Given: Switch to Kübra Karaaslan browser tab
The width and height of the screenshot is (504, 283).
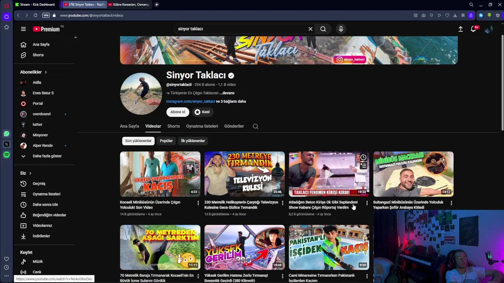Looking at the screenshot, I should 128,4.
